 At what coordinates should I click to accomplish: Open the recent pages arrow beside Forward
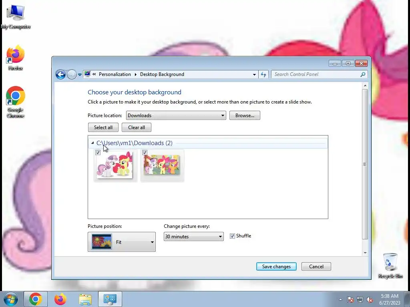[x=80, y=75]
